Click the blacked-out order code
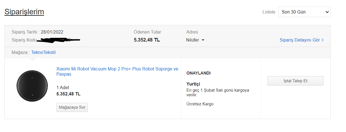The height and width of the screenshot is (132, 346). pos(58,40)
